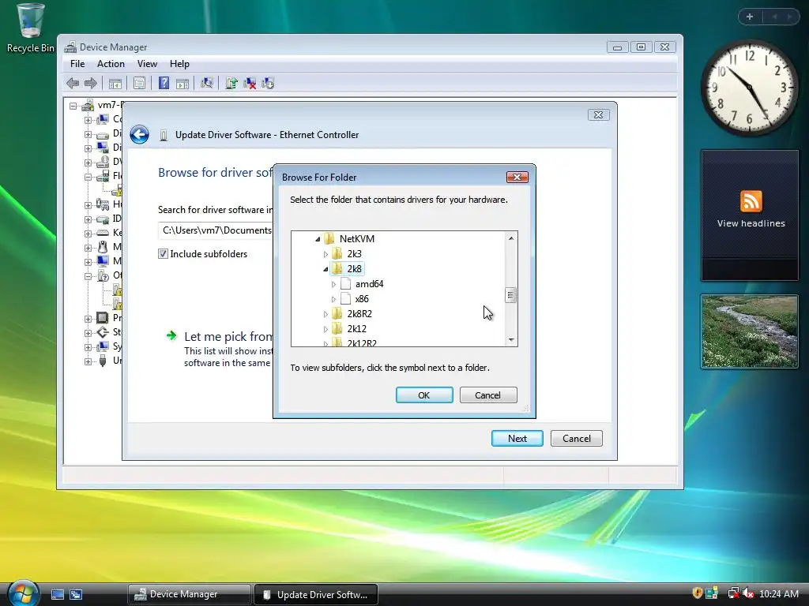Collapse the vm7 root node in Device Manager

[x=73, y=106]
